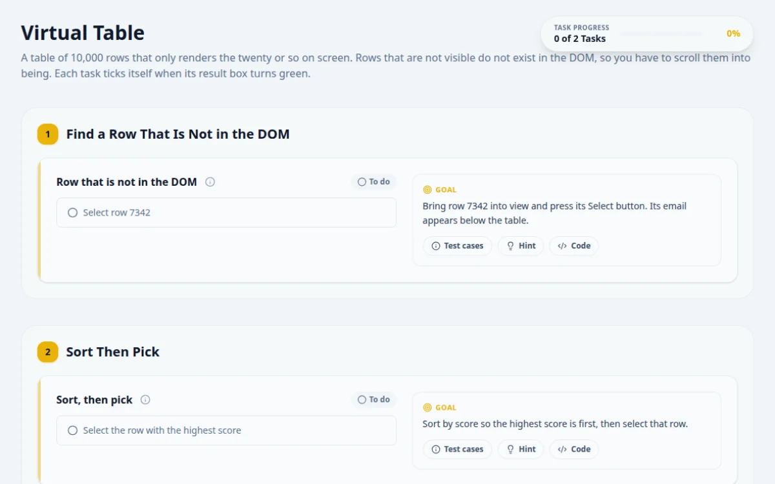The height and width of the screenshot is (484, 775).
Task: Click the code brackets icon in task 2
Action: (562, 449)
